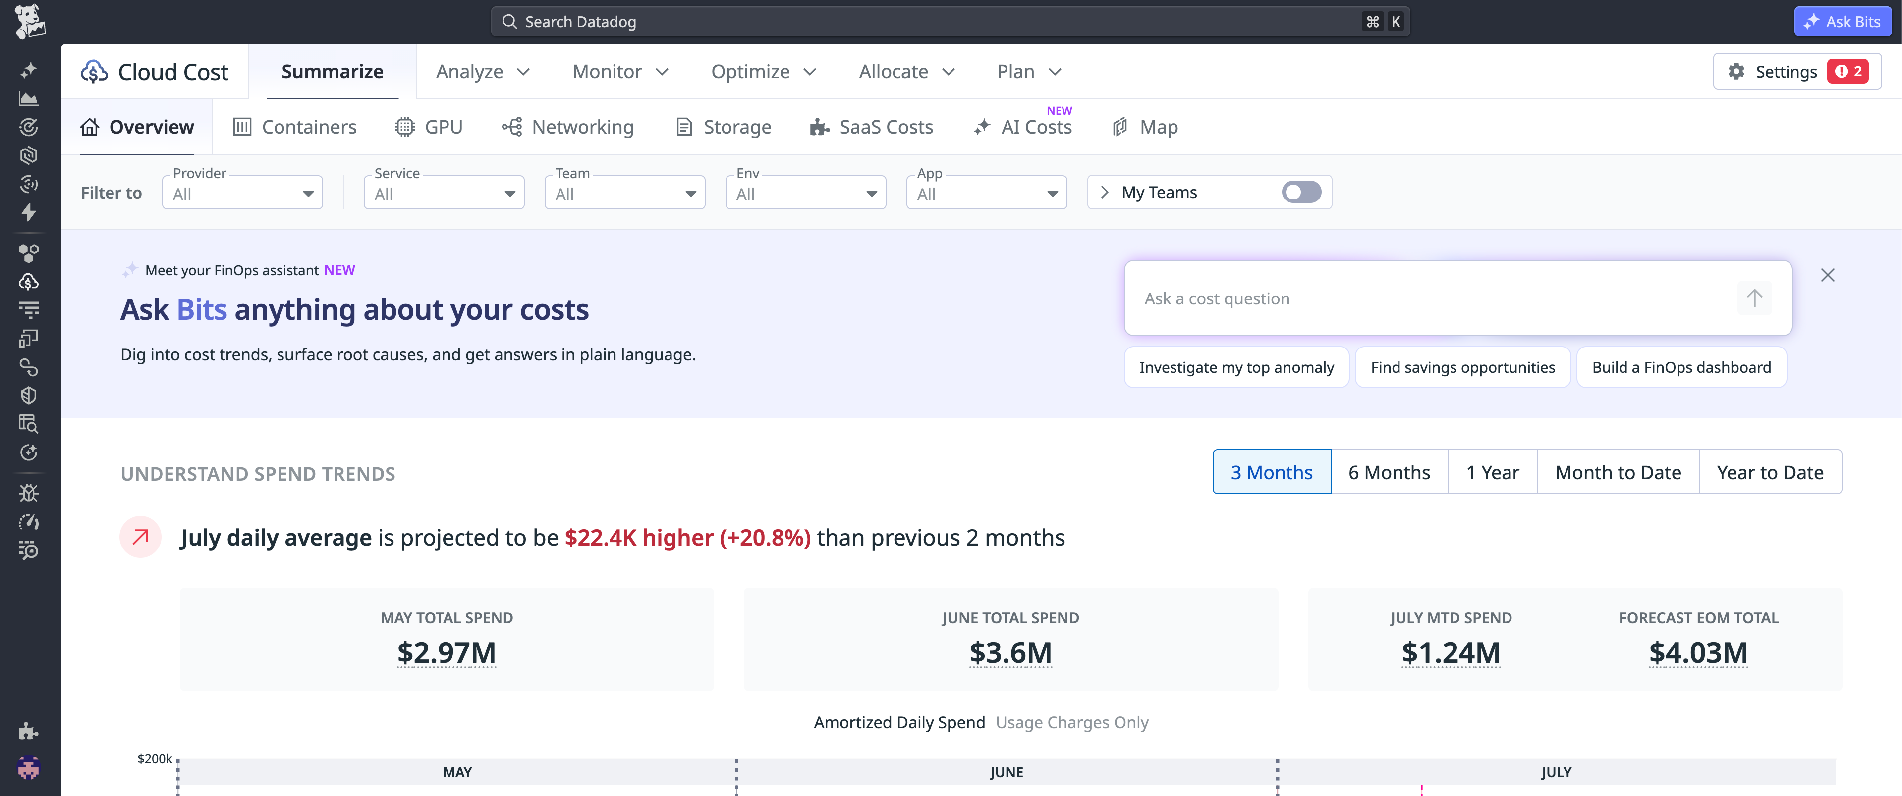This screenshot has height=796, width=1902.
Task: Toggle the My Teams switch
Action: [1301, 192]
